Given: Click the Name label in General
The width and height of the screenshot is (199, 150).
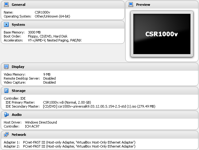Looking at the screenshot, I should tap(9, 12).
